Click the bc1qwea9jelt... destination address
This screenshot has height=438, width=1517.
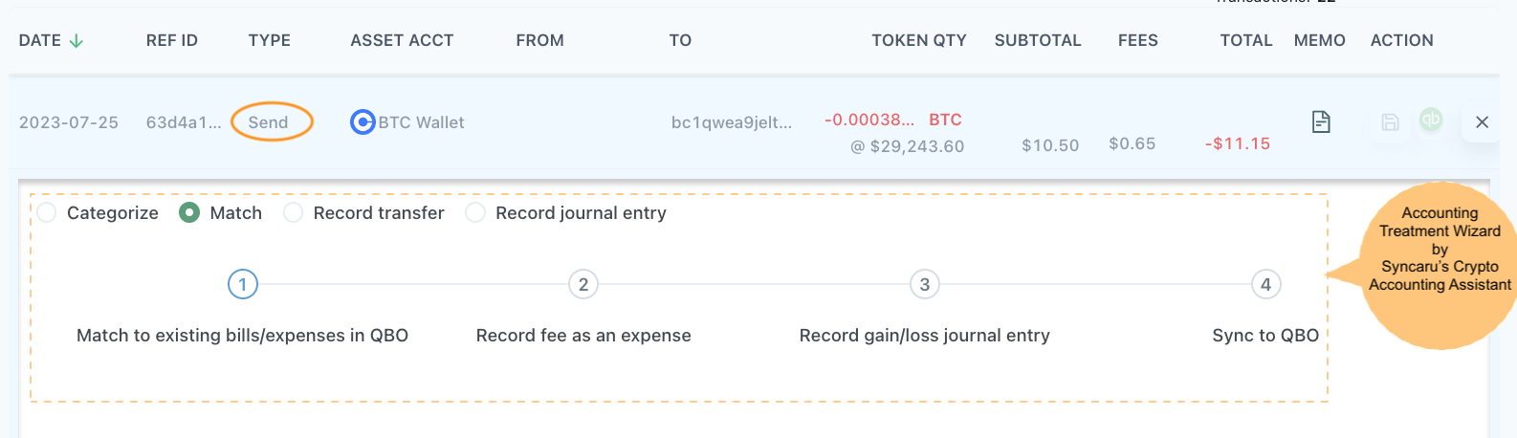click(732, 122)
